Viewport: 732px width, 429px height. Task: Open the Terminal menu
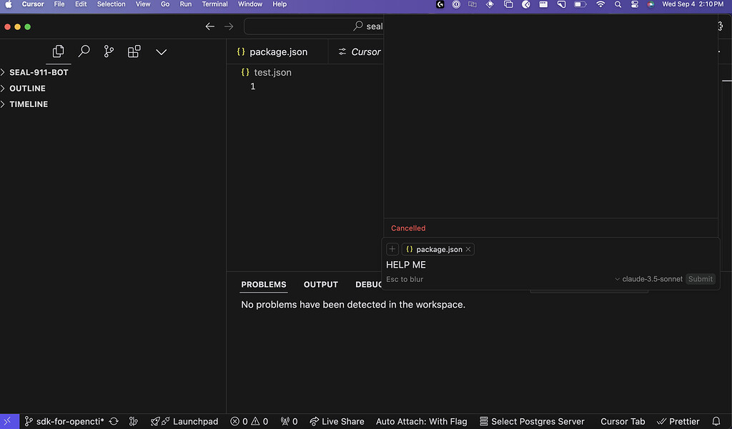click(214, 4)
